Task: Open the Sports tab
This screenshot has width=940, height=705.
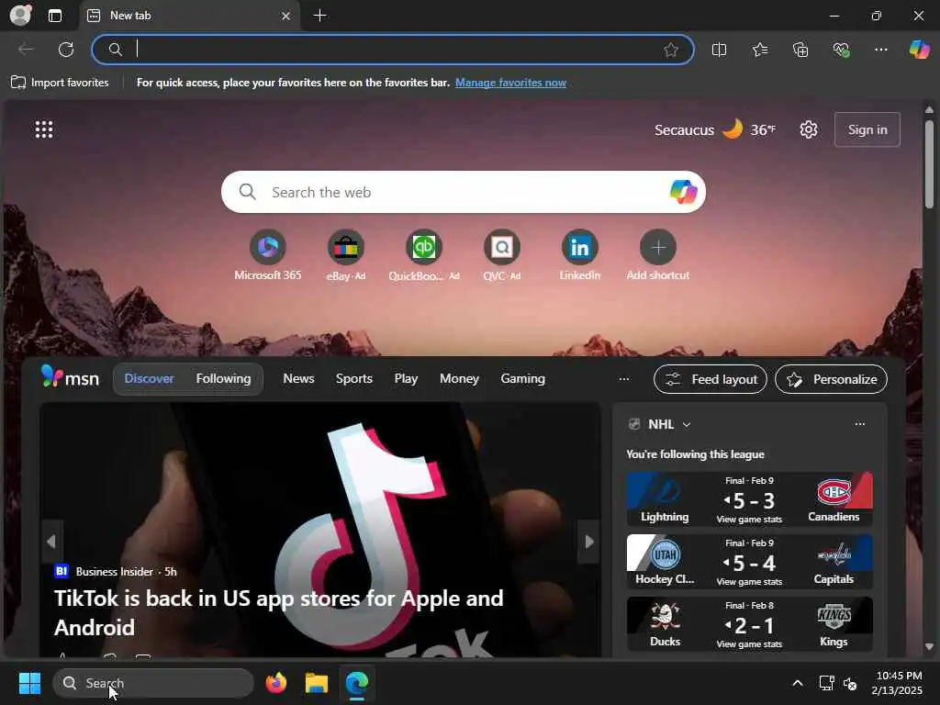Action: (353, 379)
